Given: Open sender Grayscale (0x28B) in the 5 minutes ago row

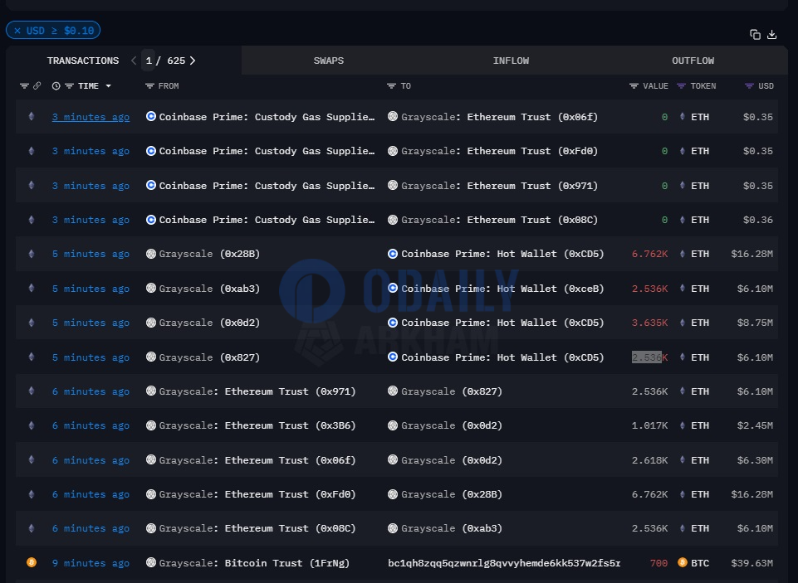Looking at the screenshot, I should pyautogui.click(x=209, y=254).
